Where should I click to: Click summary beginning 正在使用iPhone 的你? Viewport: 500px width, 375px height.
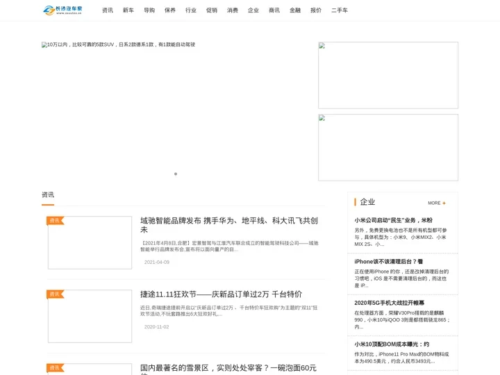point(401,278)
